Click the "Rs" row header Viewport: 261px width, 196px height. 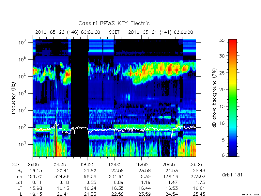click(20, 171)
